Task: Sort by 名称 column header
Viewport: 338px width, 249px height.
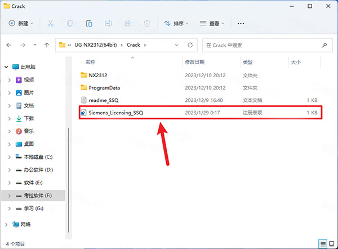Action: (90, 62)
